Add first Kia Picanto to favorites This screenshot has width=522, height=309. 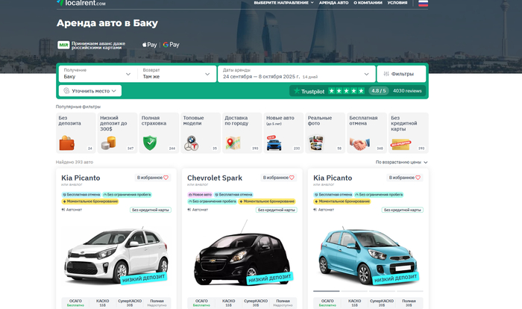point(153,178)
